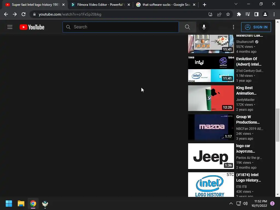The image size is (280, 210).
Task: Click the (#1874) Intel Logo History title
Action: point(248,177)
